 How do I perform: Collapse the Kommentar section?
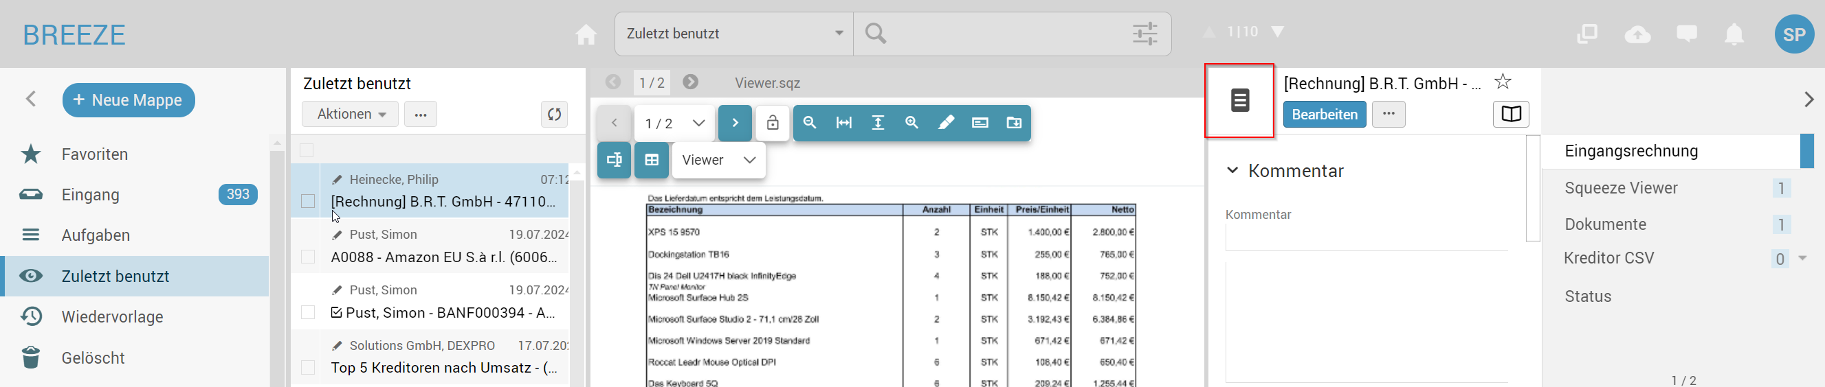(1232, 170)
